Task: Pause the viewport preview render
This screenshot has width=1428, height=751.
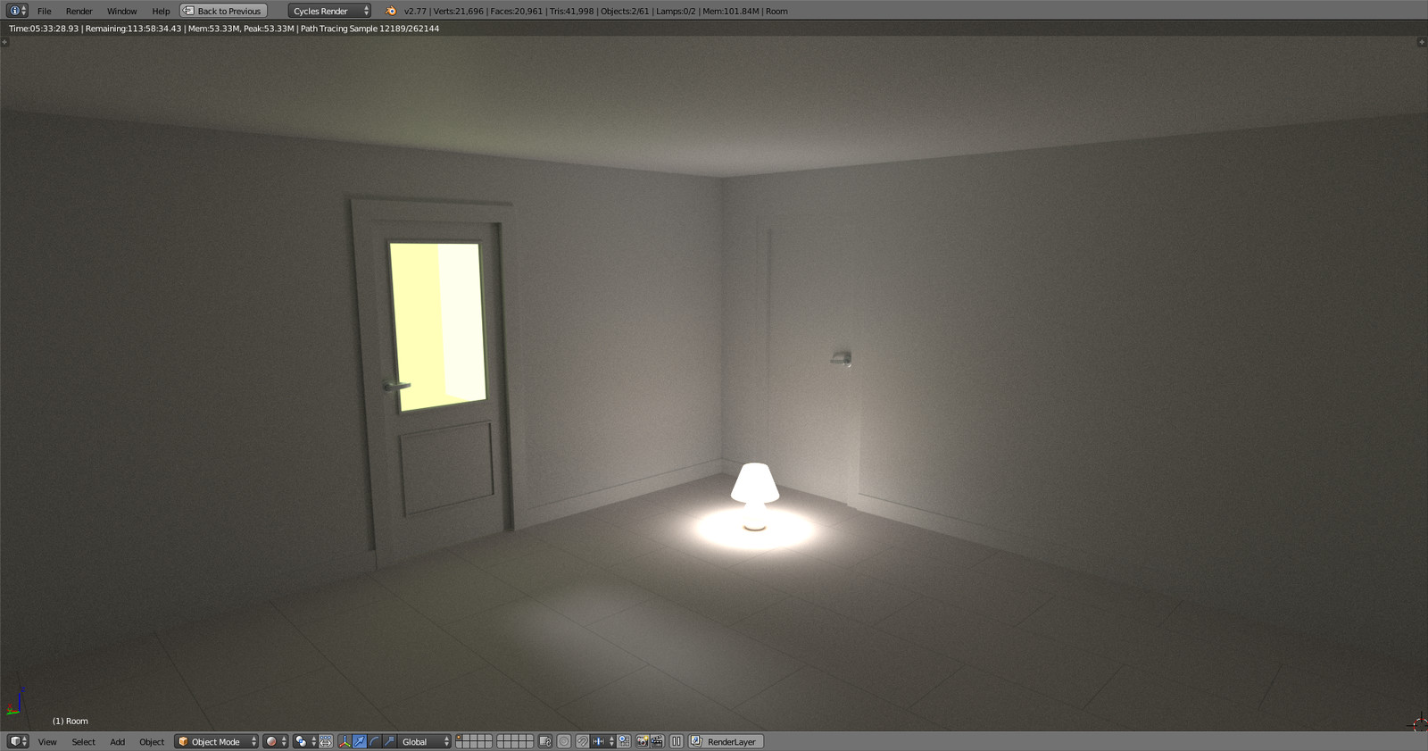Action: tap(677, 741)
